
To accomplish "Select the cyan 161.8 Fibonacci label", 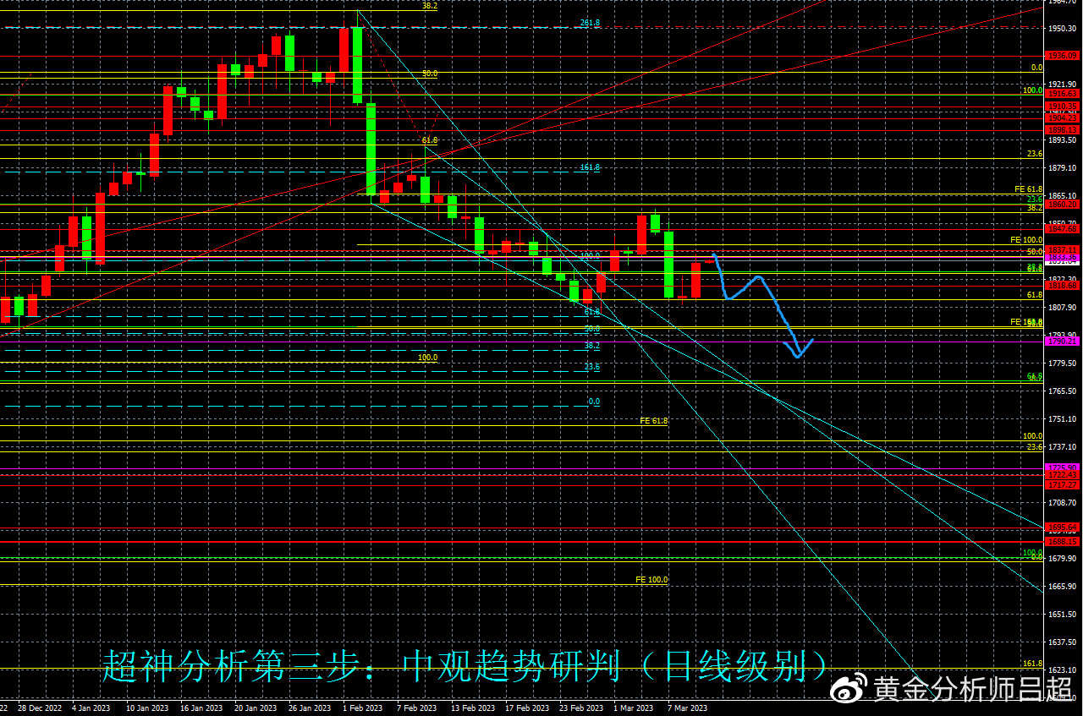I will click(x=590, y=167).
